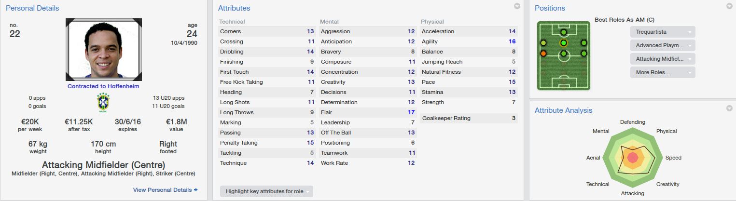This screenshot has height=201, width=736.
Task: Expand the Advanced Playmaker role dropdown
Action: (663, 45)
